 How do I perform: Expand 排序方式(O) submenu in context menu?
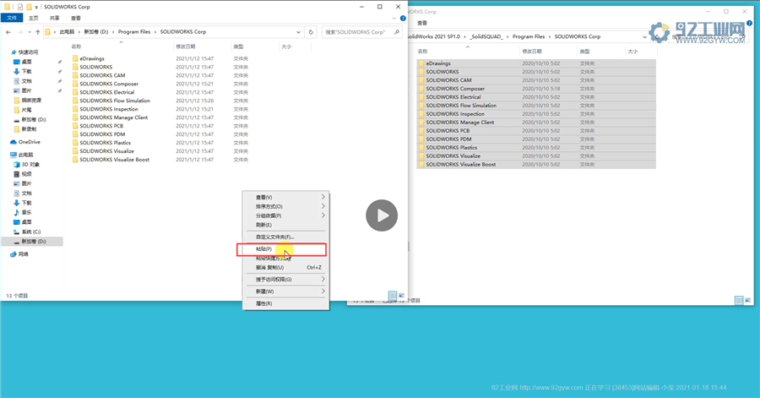pos(323,206)
